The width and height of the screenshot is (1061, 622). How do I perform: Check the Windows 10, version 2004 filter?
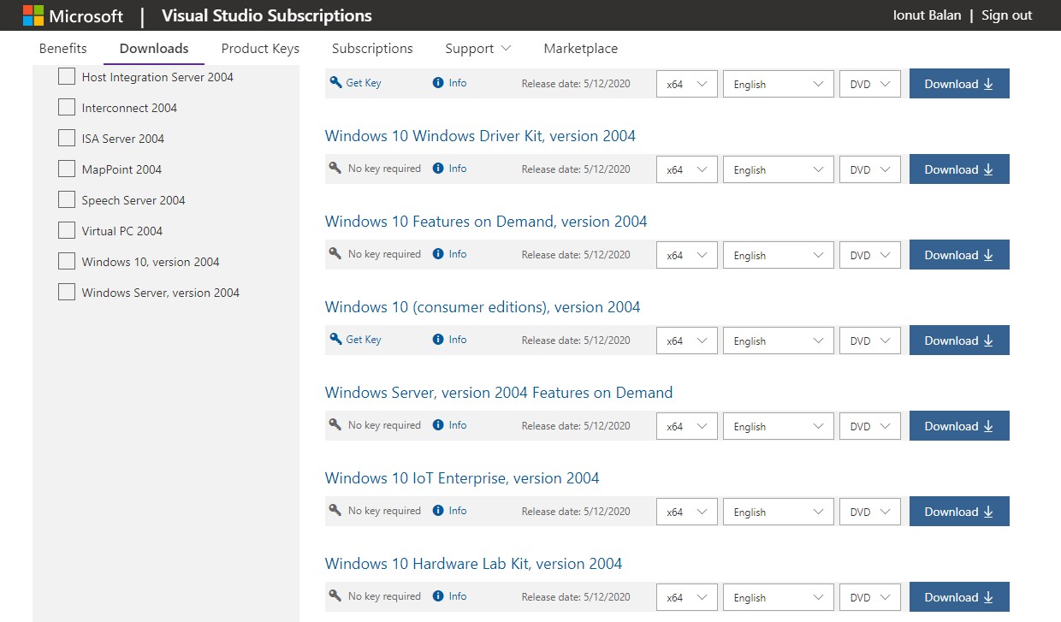point(67,262)
